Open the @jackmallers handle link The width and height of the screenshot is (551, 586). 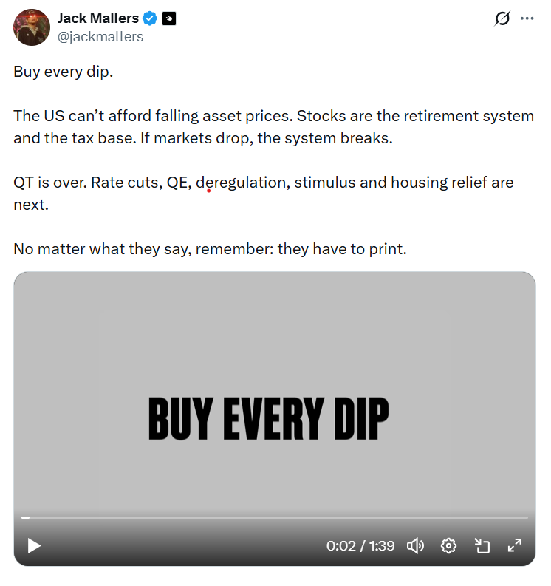100,36
